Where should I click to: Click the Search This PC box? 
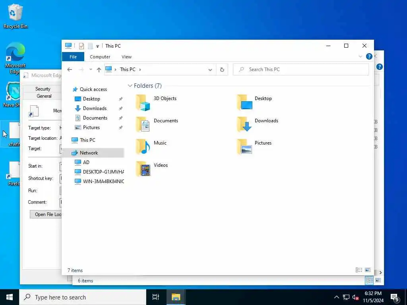301,69
